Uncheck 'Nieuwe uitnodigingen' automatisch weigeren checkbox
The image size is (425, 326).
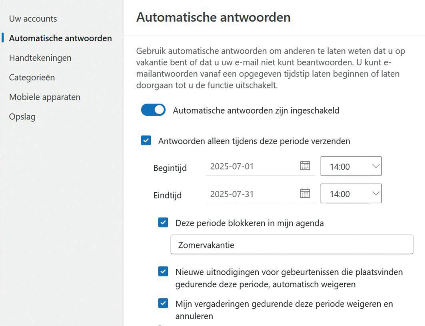tap(163, 272)
